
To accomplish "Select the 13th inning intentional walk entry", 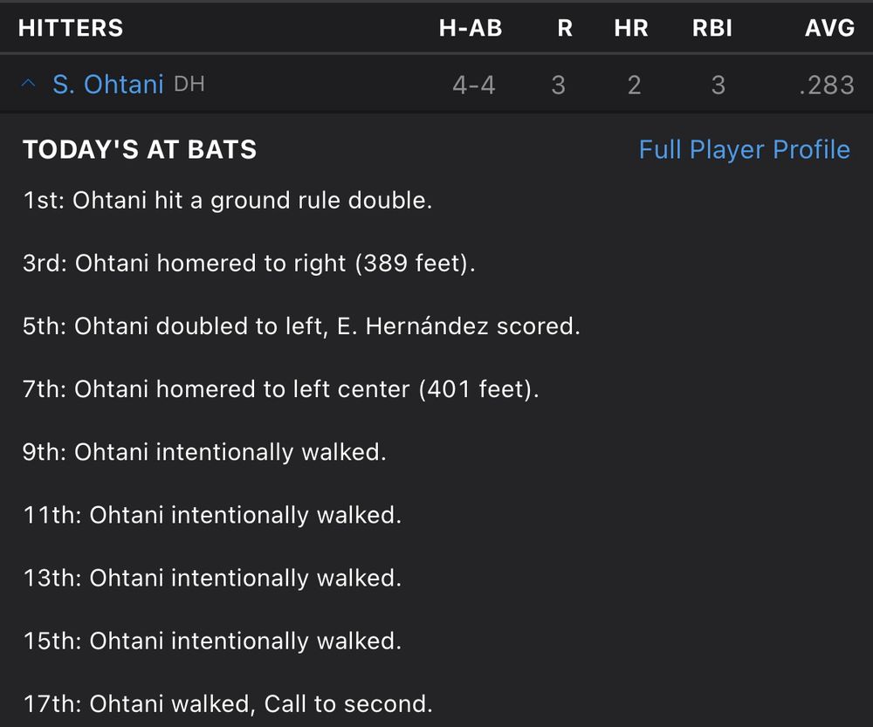I will [212, 578].
